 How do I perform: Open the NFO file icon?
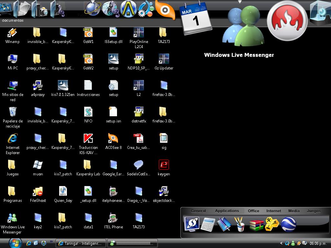click(x=88, y=112)
